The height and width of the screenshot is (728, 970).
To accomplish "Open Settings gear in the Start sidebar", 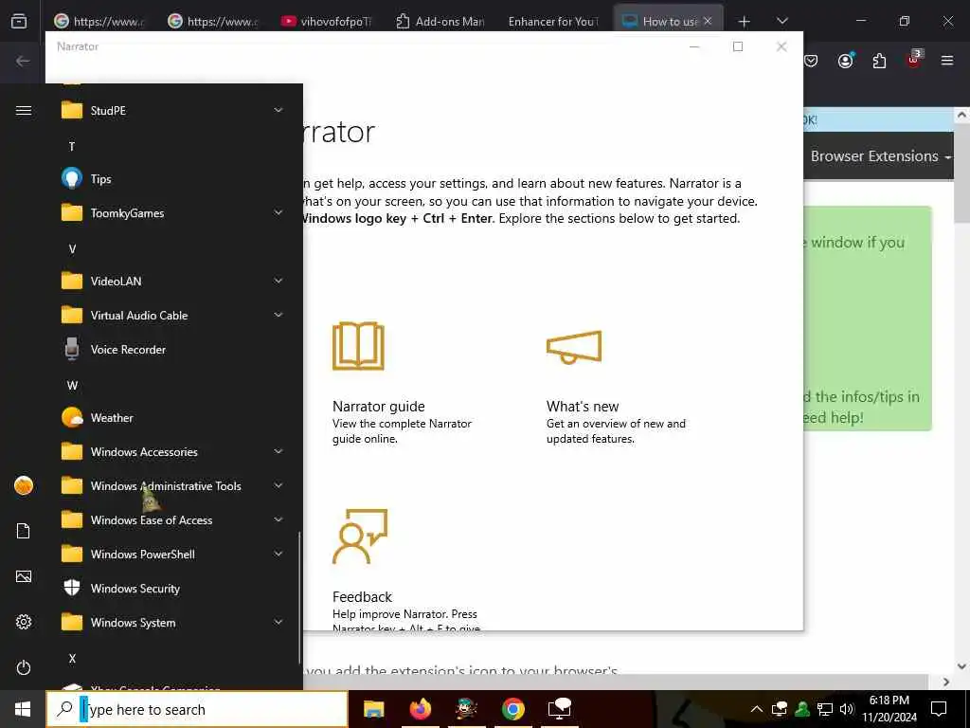I will pos(24,622).
